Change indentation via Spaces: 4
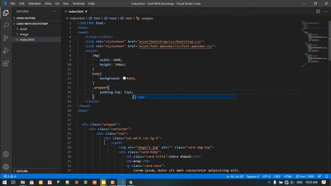331x186 pixels. tap(253, 176)
